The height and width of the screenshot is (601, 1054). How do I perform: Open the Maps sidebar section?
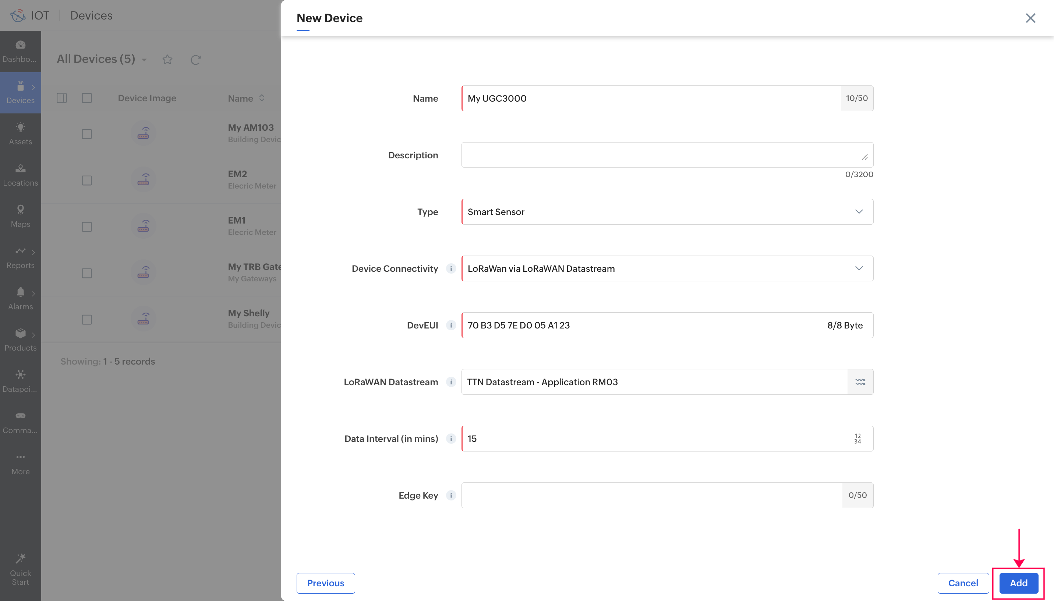(20, 216)
